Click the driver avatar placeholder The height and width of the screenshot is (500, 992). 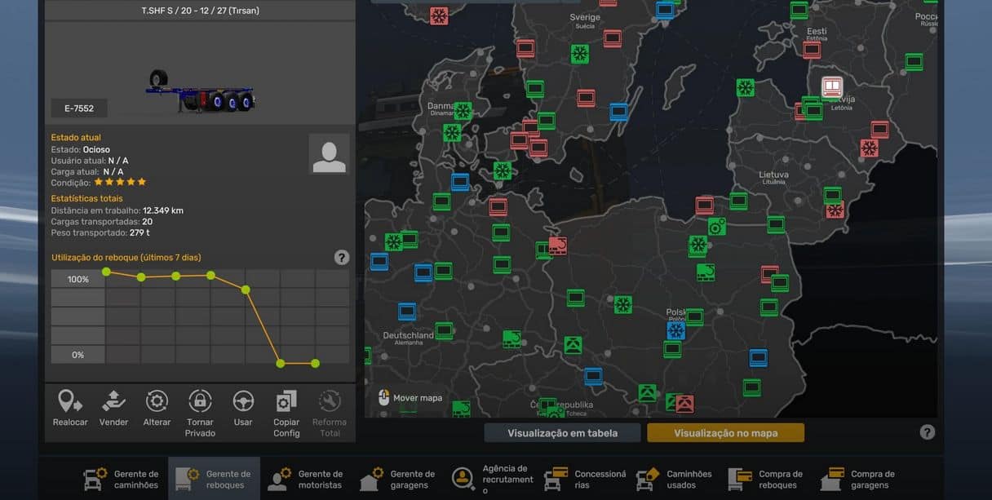[x=329, y=154]
